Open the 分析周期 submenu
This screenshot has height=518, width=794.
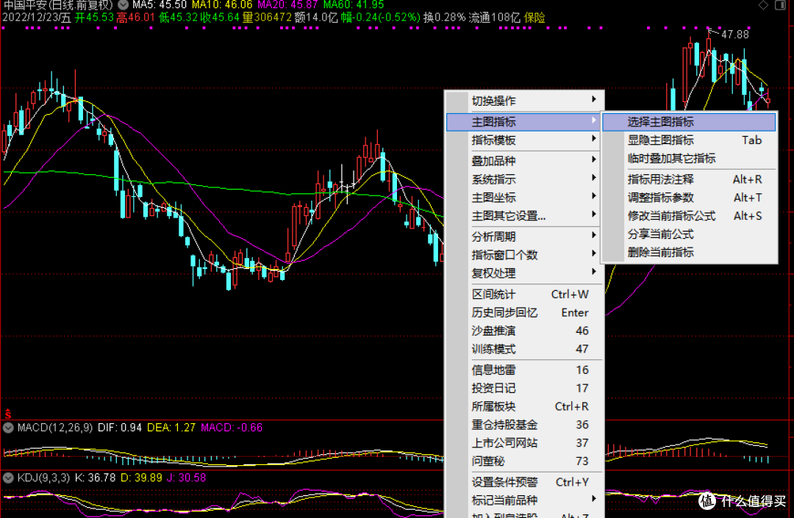525,237
